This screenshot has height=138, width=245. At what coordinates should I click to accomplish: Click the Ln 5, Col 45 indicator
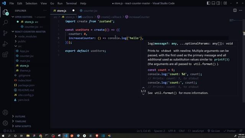click(x=144, y=131)
